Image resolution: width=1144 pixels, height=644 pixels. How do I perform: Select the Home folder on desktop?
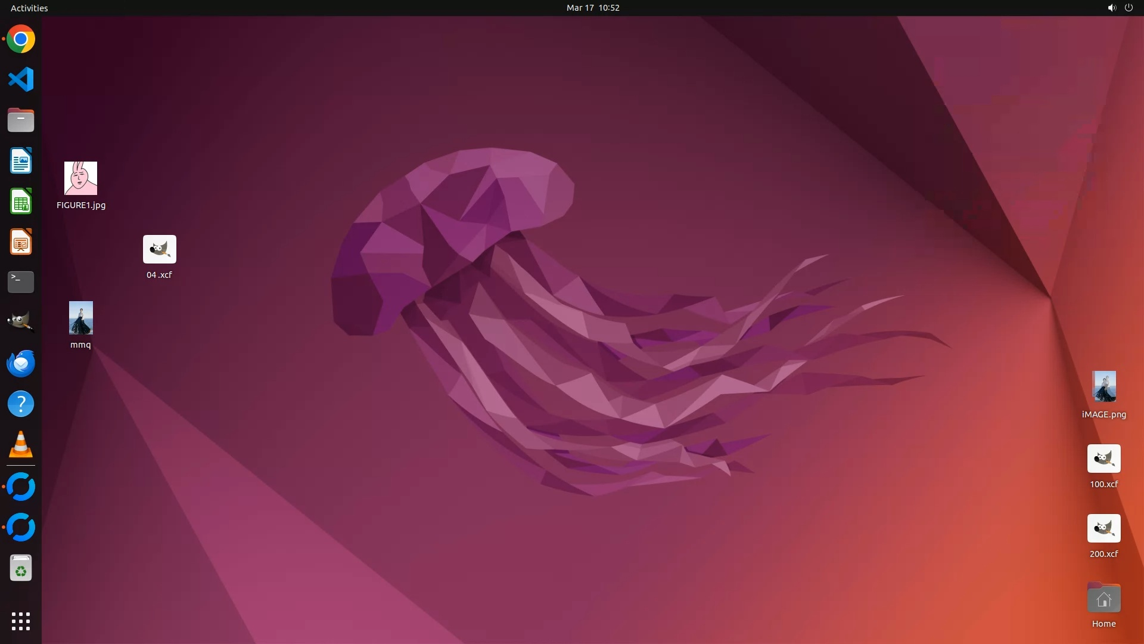(1103, 599)
